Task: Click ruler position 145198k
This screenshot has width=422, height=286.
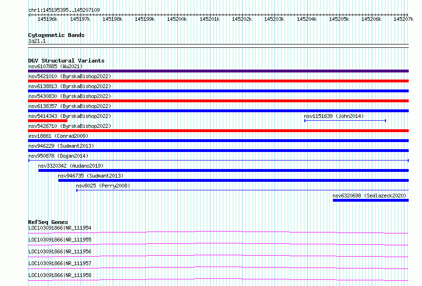Action: click(x=112, y=19)
